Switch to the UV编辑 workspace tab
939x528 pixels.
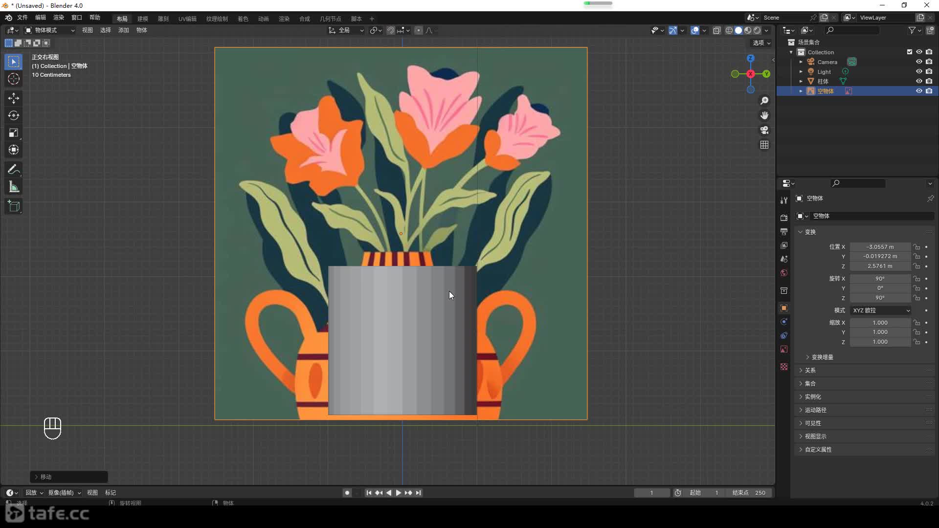187,19
